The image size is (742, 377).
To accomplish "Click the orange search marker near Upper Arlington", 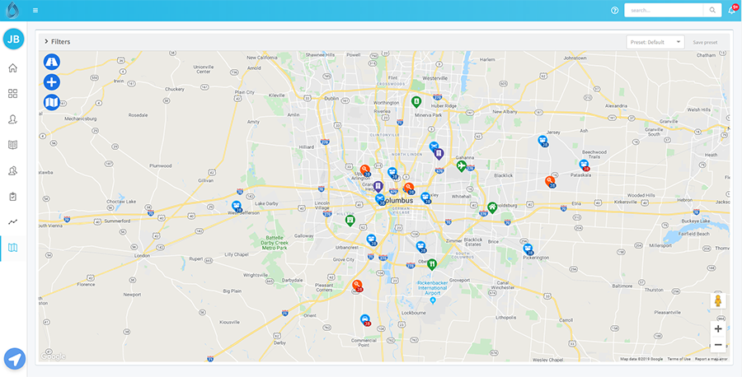I will click(365, 170).
